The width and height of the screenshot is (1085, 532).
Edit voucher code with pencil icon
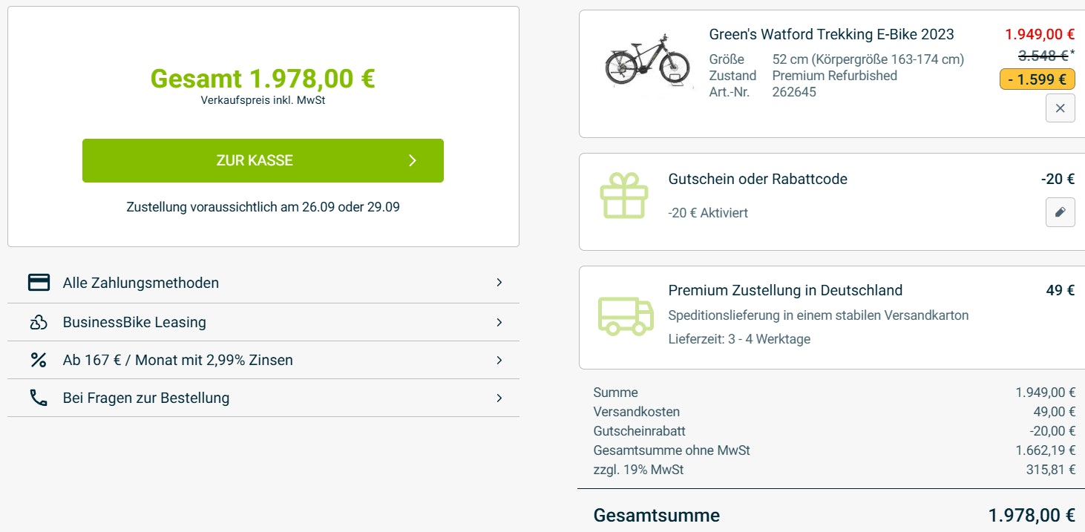1060,212
